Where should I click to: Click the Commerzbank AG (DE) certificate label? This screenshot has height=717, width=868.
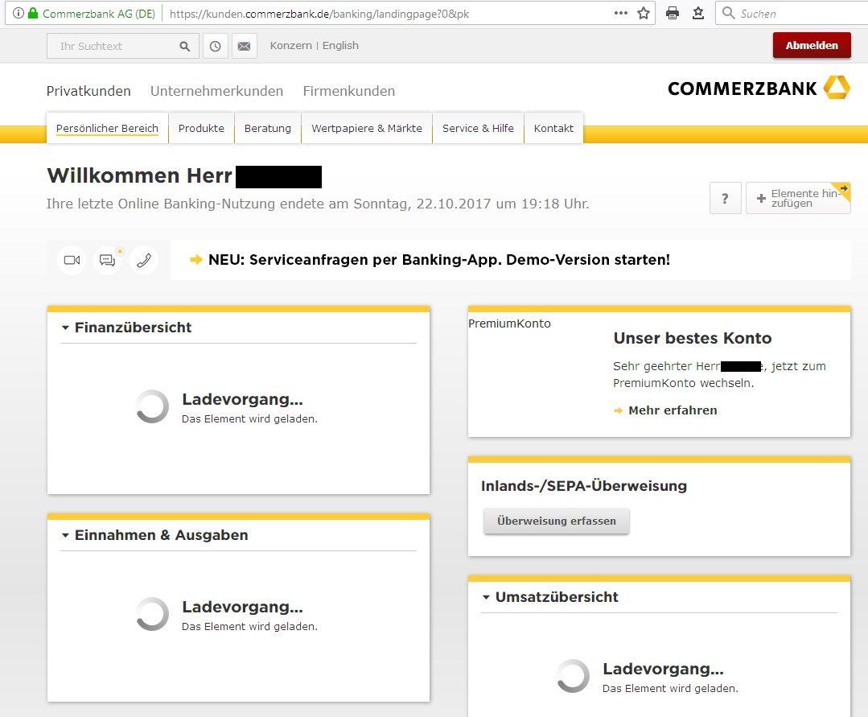[98, 14]
